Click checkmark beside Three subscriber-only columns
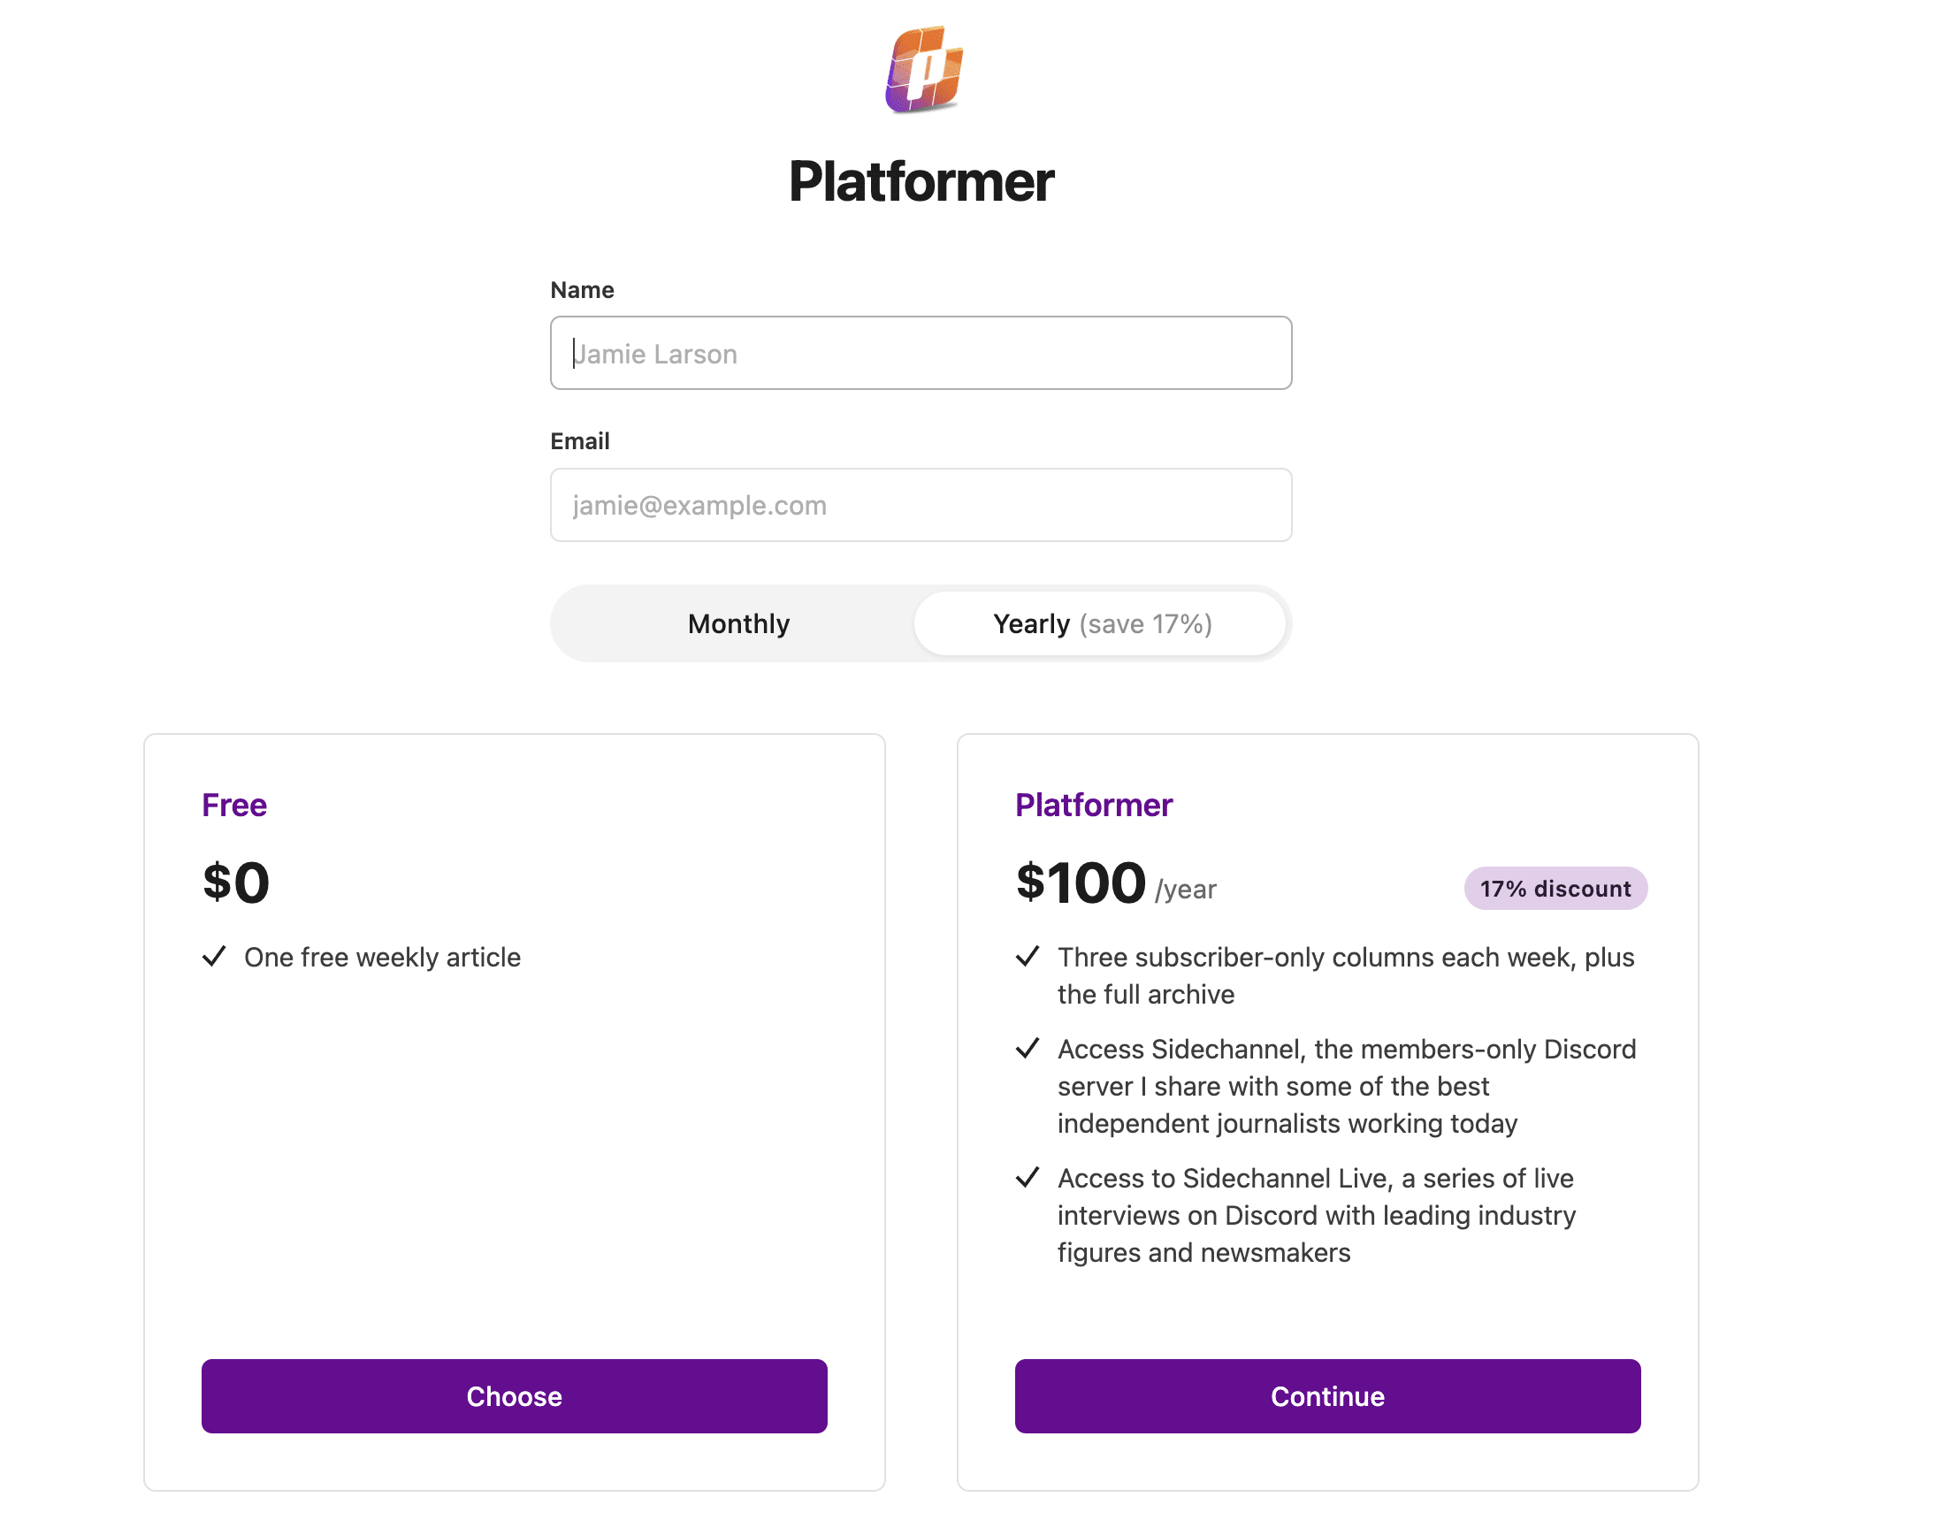 (x=1028, y=957)
